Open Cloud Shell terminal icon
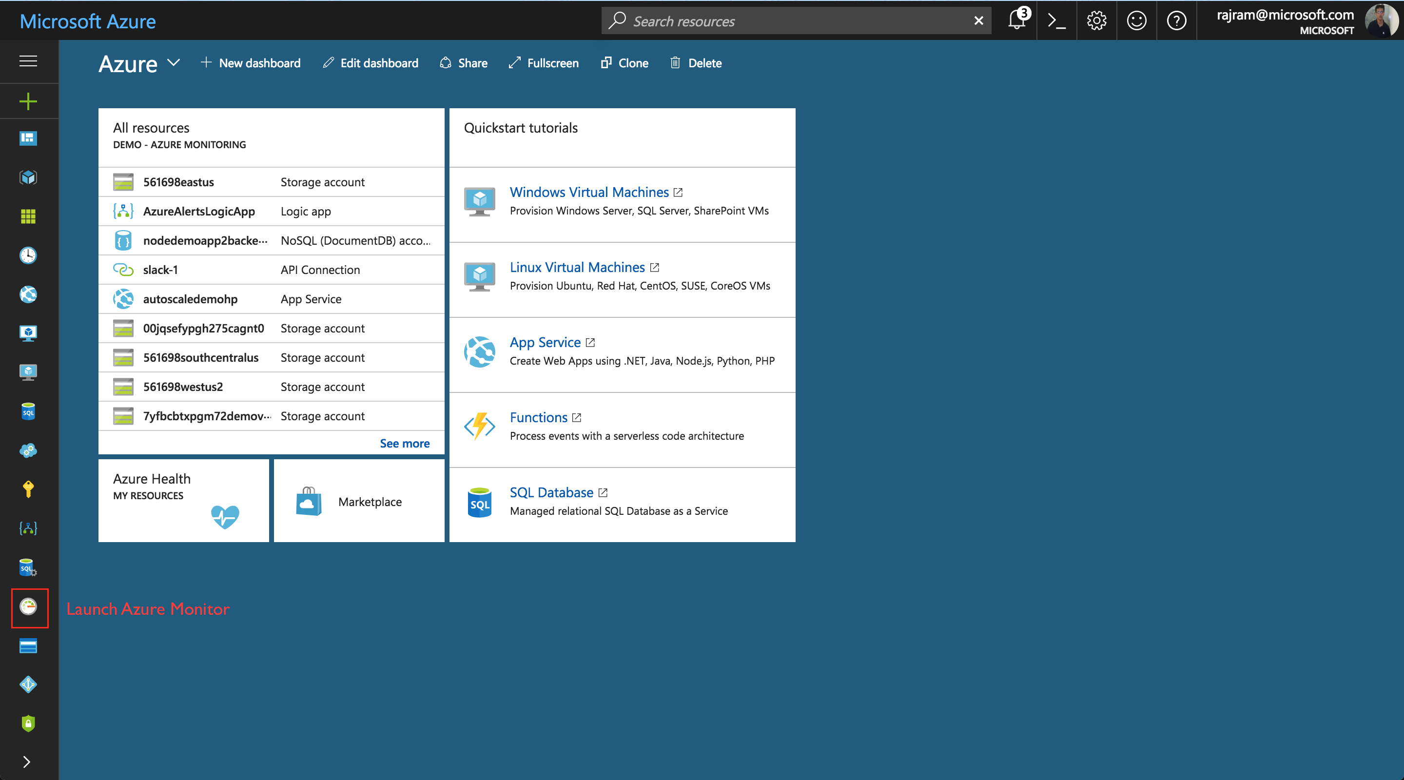The width and height of the screenshot is (1404, 780). [x=1056, y=20]
